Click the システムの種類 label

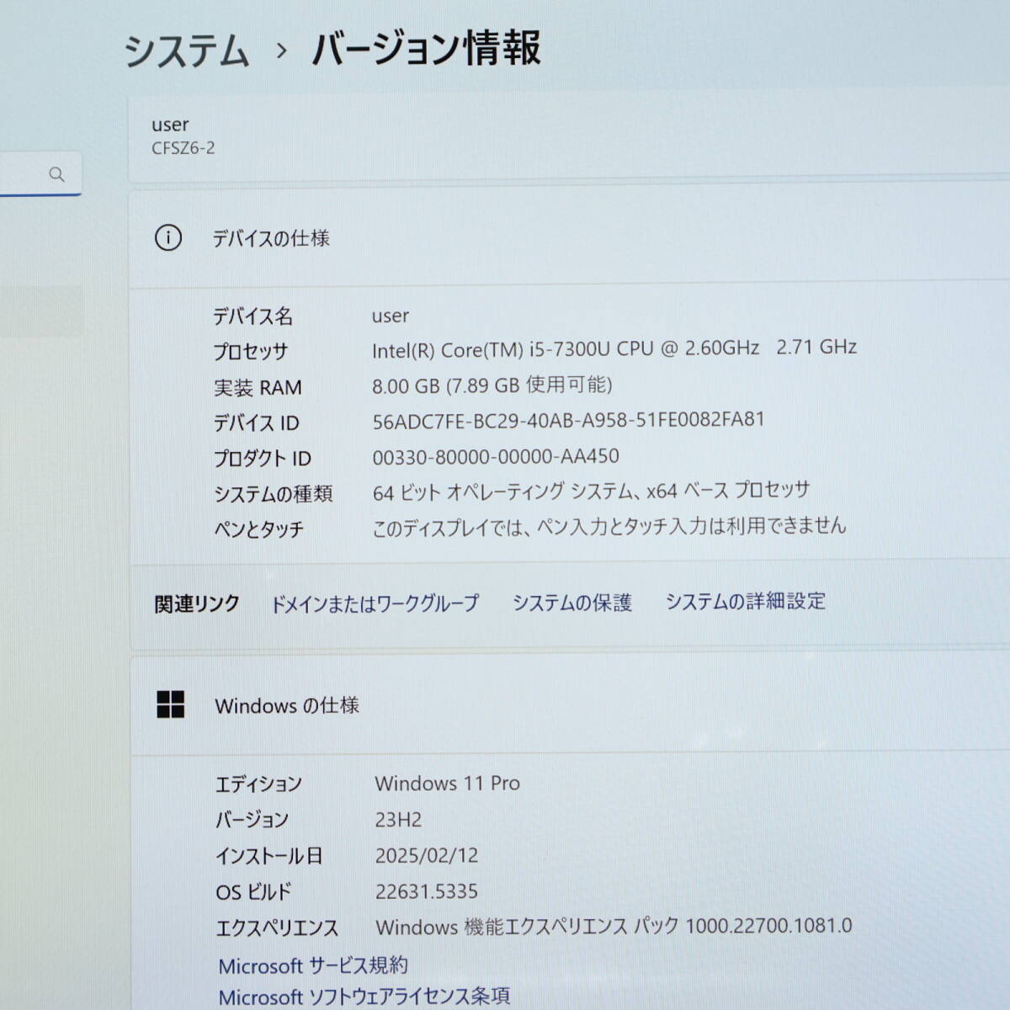[273, 493]
